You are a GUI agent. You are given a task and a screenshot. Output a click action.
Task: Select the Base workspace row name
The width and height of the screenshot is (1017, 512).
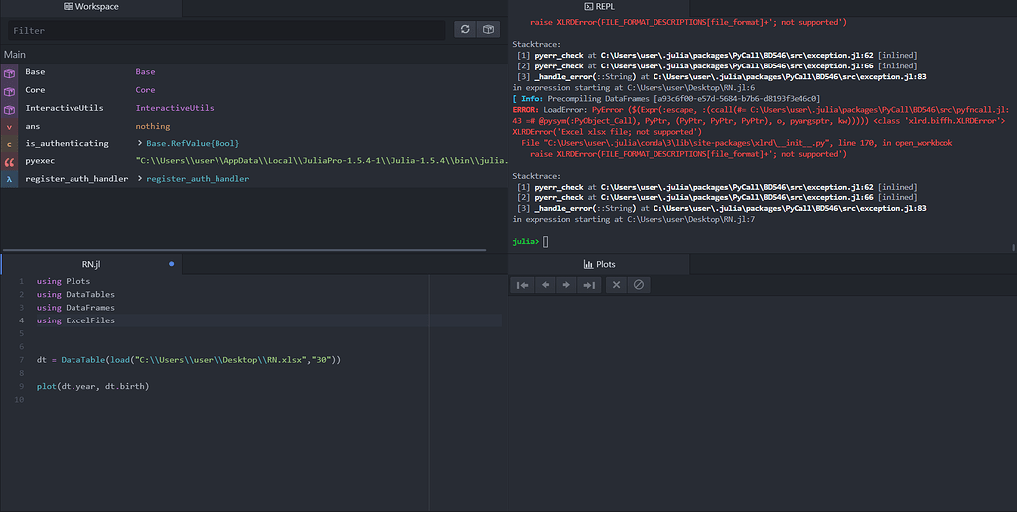[x=35, y=72]
